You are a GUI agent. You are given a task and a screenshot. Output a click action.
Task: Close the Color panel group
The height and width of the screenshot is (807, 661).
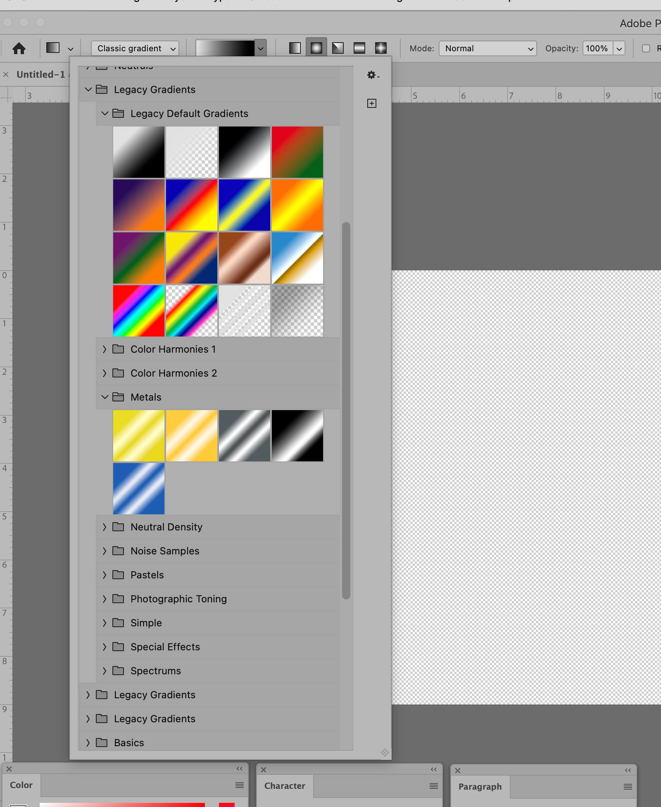coord(9,769)
